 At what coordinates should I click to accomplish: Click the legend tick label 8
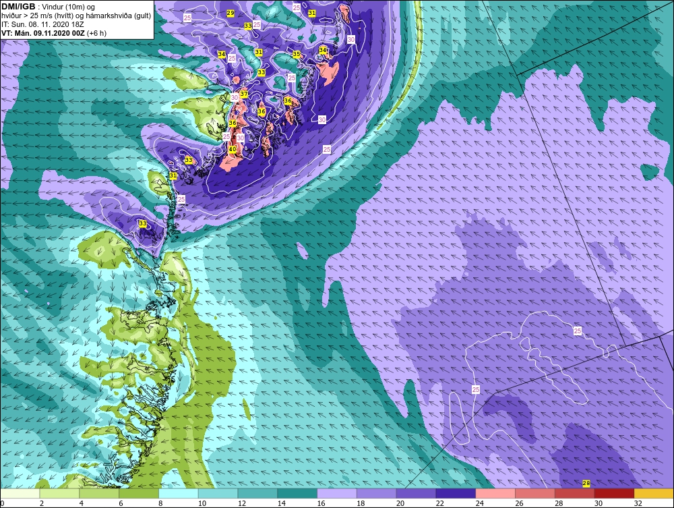(x=160, y=503)
